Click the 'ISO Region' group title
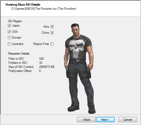The height and width of the screenshot is (125, 141). pyautogui.click(x=15, y=21)
